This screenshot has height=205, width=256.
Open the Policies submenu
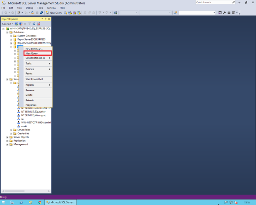coord(38,69)
